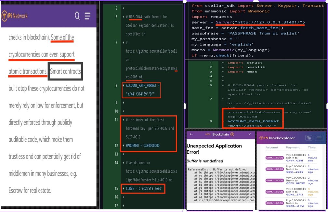This screenshot has height=212, width=328.
Task: Click 'import hashlib' in the right diff panel
Action: click(246, 67)
